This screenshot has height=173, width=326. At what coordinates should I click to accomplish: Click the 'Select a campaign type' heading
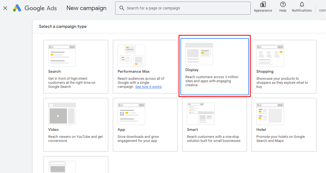click(63, 26)
